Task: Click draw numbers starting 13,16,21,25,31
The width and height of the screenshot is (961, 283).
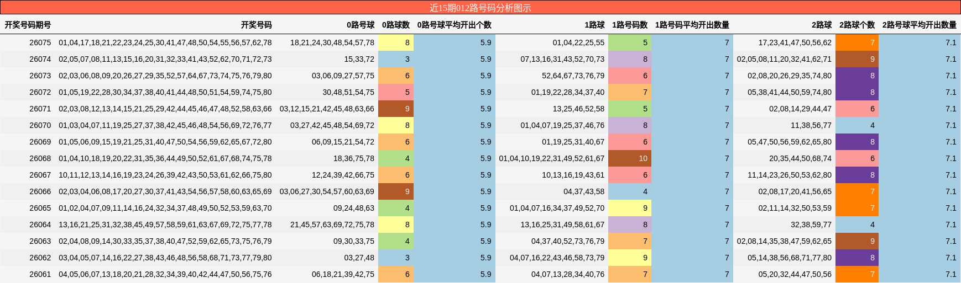Action: tap(165, 225)
